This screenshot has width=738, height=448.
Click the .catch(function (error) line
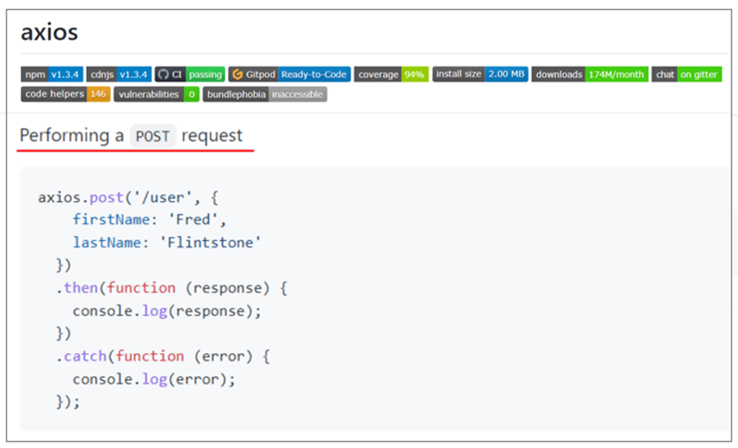pyautogui.click(x=162, y=356)
